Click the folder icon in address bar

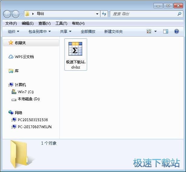27,14
